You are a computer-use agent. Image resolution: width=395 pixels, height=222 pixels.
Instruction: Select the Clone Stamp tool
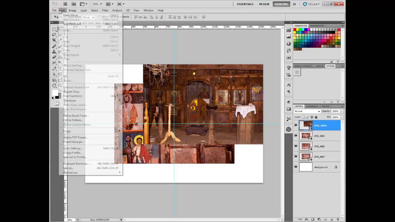(x=54, y=51)
